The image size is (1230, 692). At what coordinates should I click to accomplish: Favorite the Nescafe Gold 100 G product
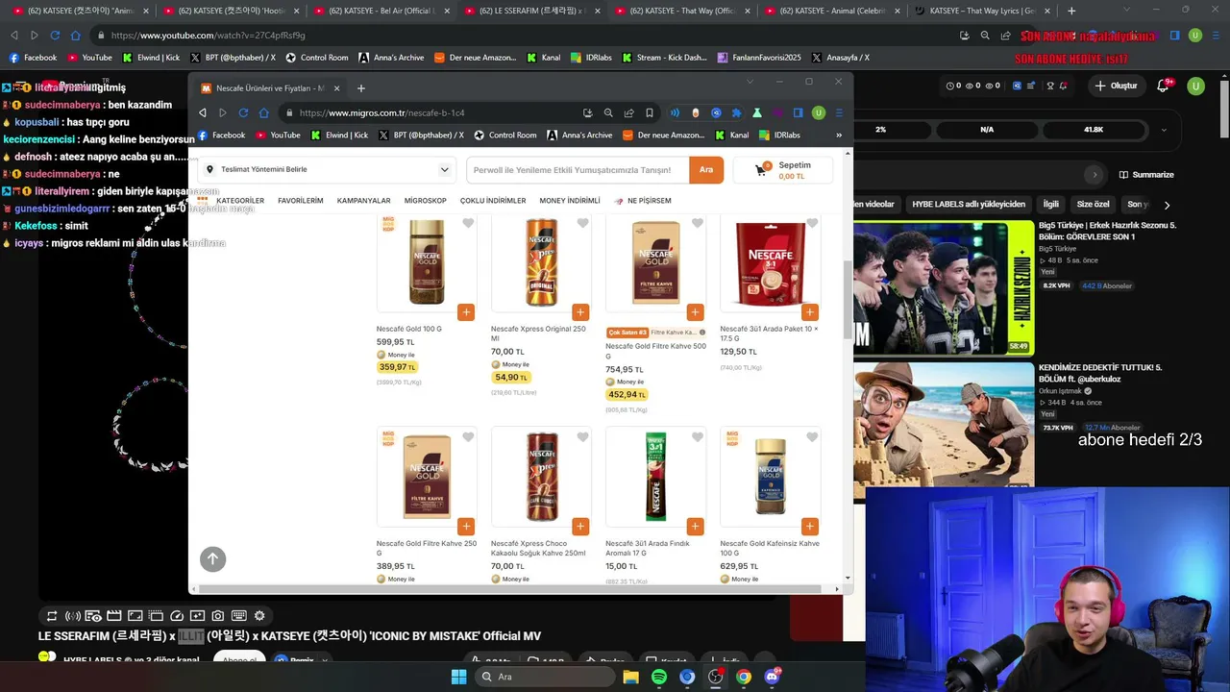click(x=468, y=224)
